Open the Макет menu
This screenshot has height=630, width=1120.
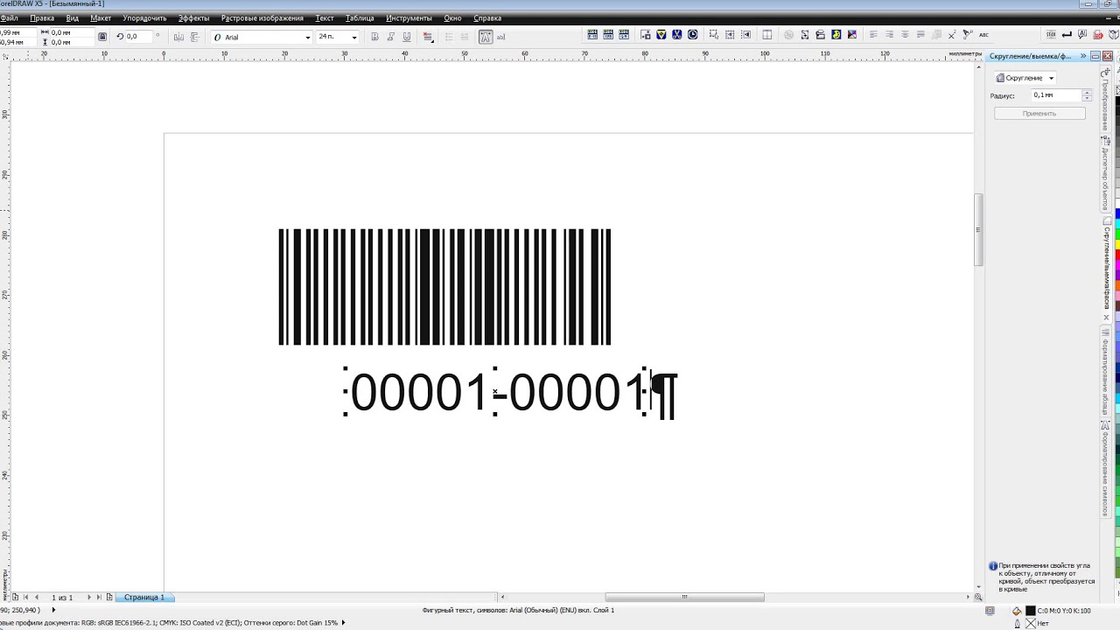point(101,17)
